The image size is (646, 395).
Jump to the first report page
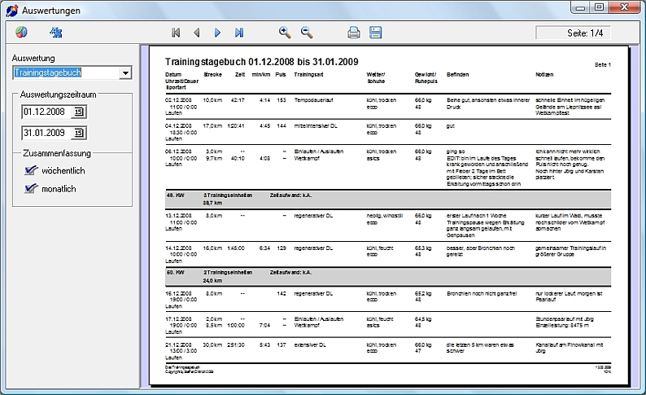pos(176,33)
